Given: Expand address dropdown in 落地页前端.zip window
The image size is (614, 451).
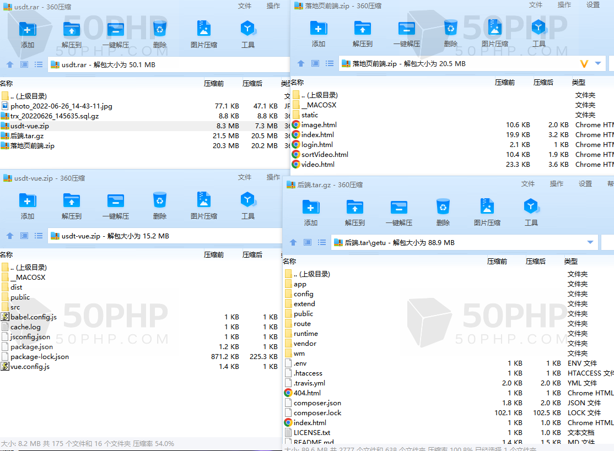Looking at the screenshot, I should click(598, 64).
